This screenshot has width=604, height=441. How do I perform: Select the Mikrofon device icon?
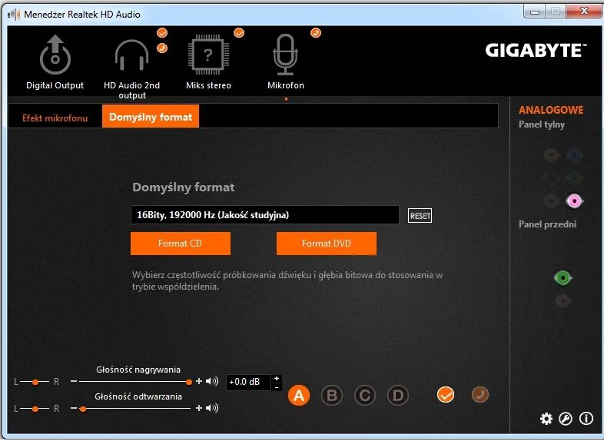pyautogui.click(x=285, y=55)
